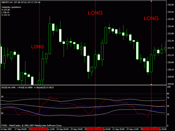Click the FXDD - MetaTrader copyright text

pyautogui.click(x=32, y=125)
